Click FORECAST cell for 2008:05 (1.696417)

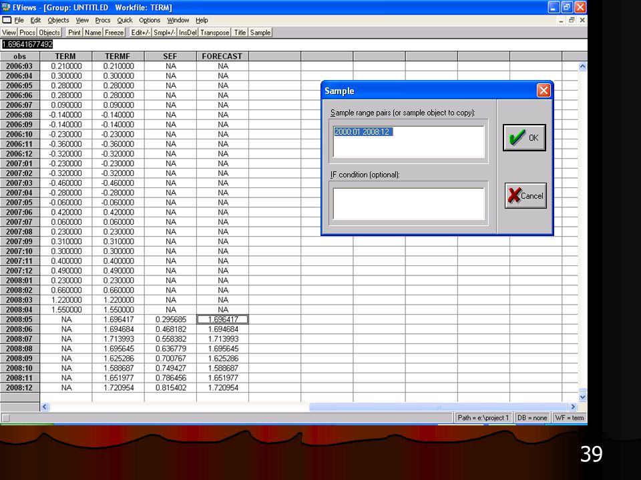point(222,319)
